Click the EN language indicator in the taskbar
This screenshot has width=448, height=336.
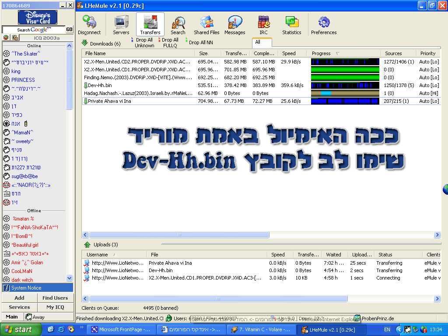(387, 329)
